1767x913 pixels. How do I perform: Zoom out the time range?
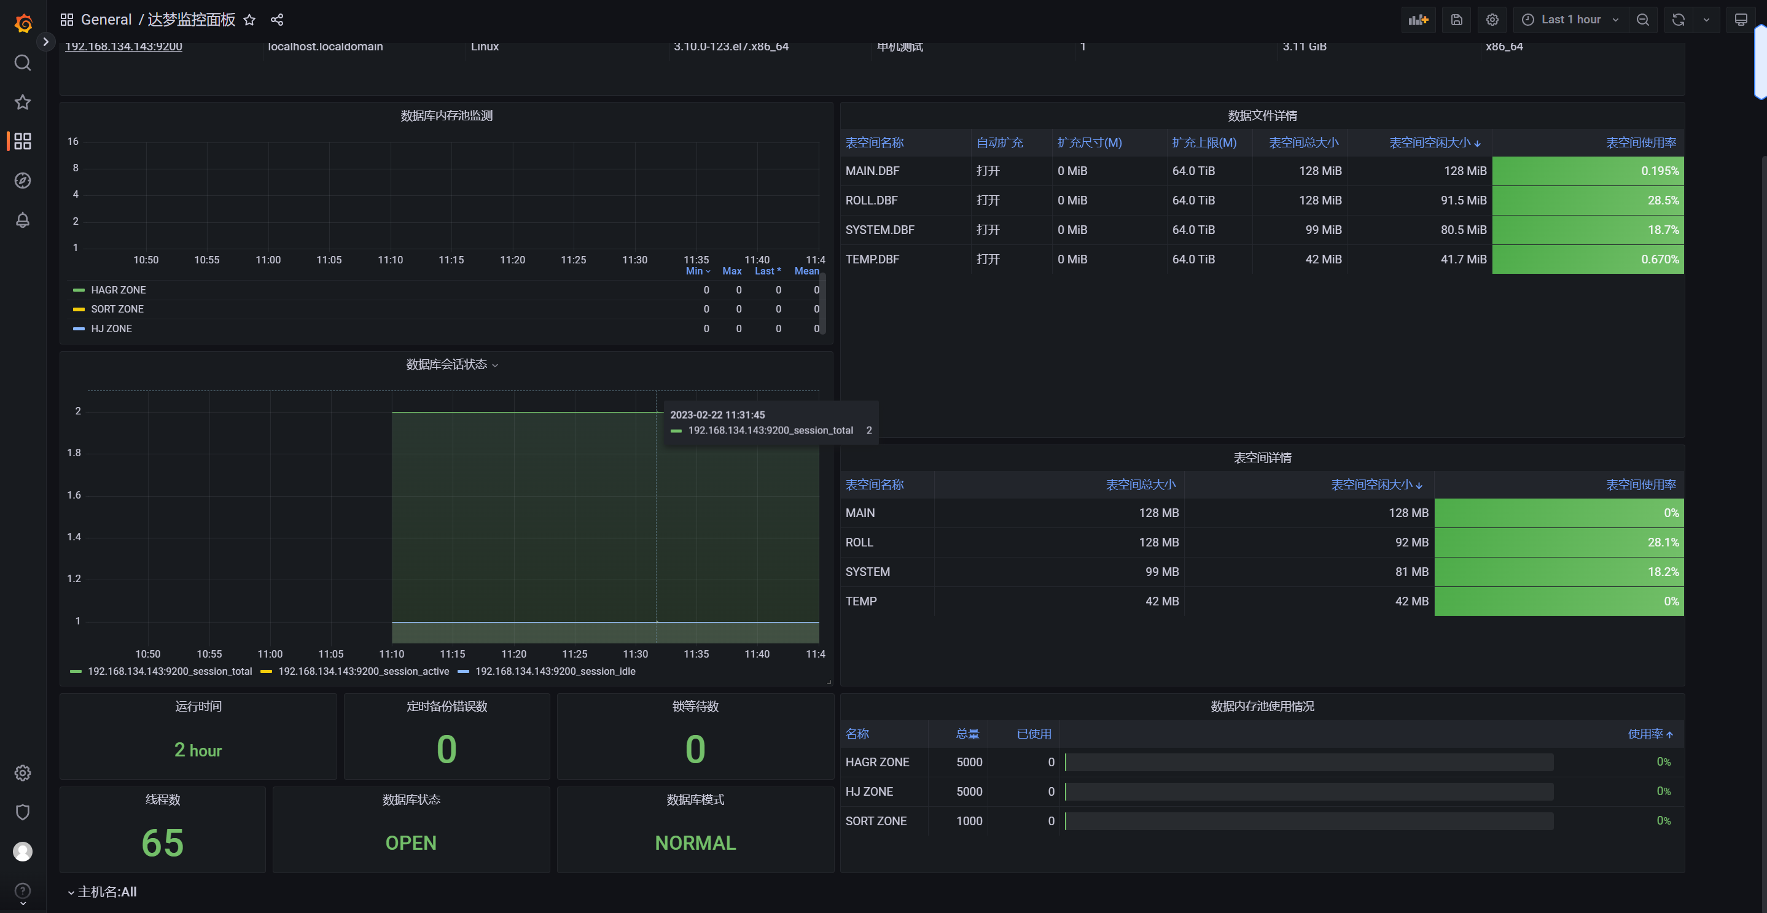(1643, 20)
